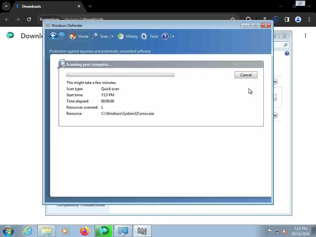This screenshot has height=237, width=316.
Task: Open Windows Explorer from the taskbar
Action: (47, 231)
